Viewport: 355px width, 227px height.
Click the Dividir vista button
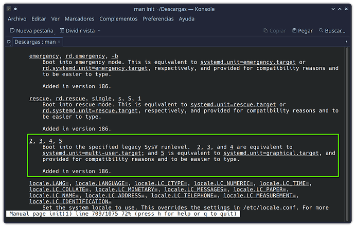77,31
